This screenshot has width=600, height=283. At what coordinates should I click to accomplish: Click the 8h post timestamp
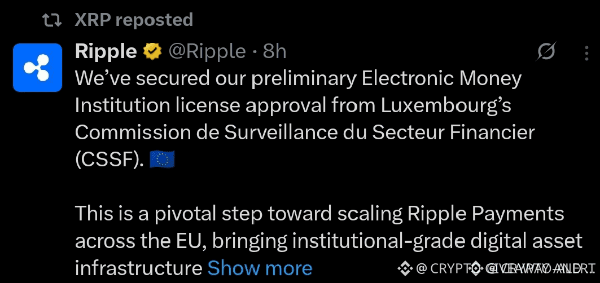pyautogui.click(x=274, y=51)
